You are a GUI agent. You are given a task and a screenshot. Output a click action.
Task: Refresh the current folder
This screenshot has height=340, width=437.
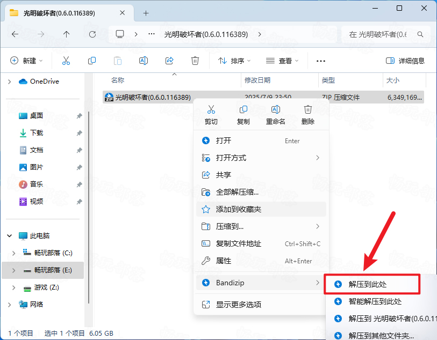(92, 34)
